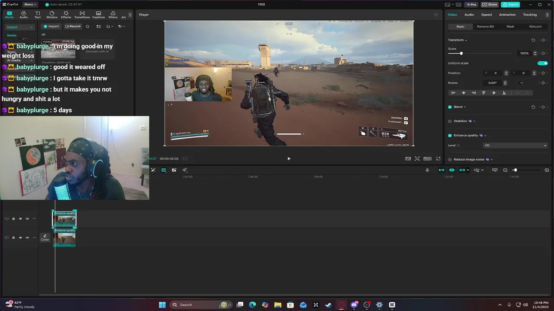Open the Level HD dropdown
The width and height of the screenshot is (554, 311).
(515, 146)
